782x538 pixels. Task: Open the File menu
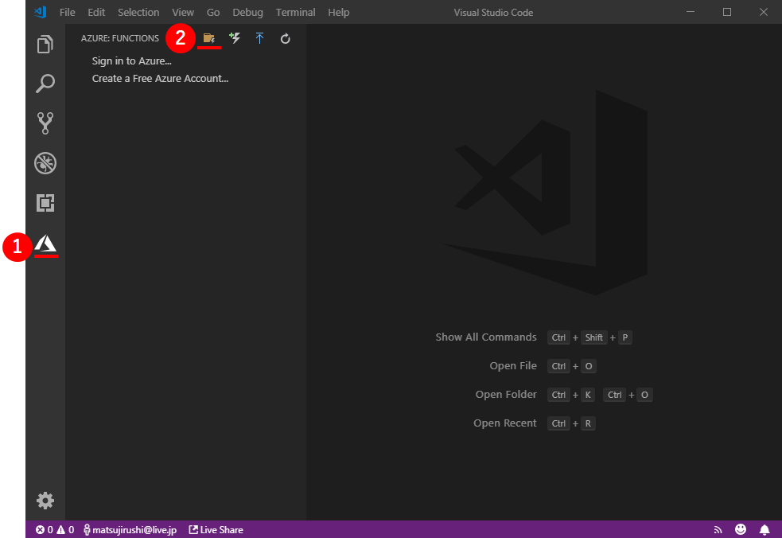click(68, 12)
